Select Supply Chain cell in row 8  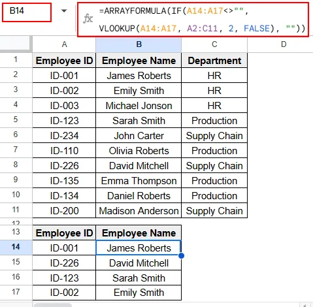point(214,165)
